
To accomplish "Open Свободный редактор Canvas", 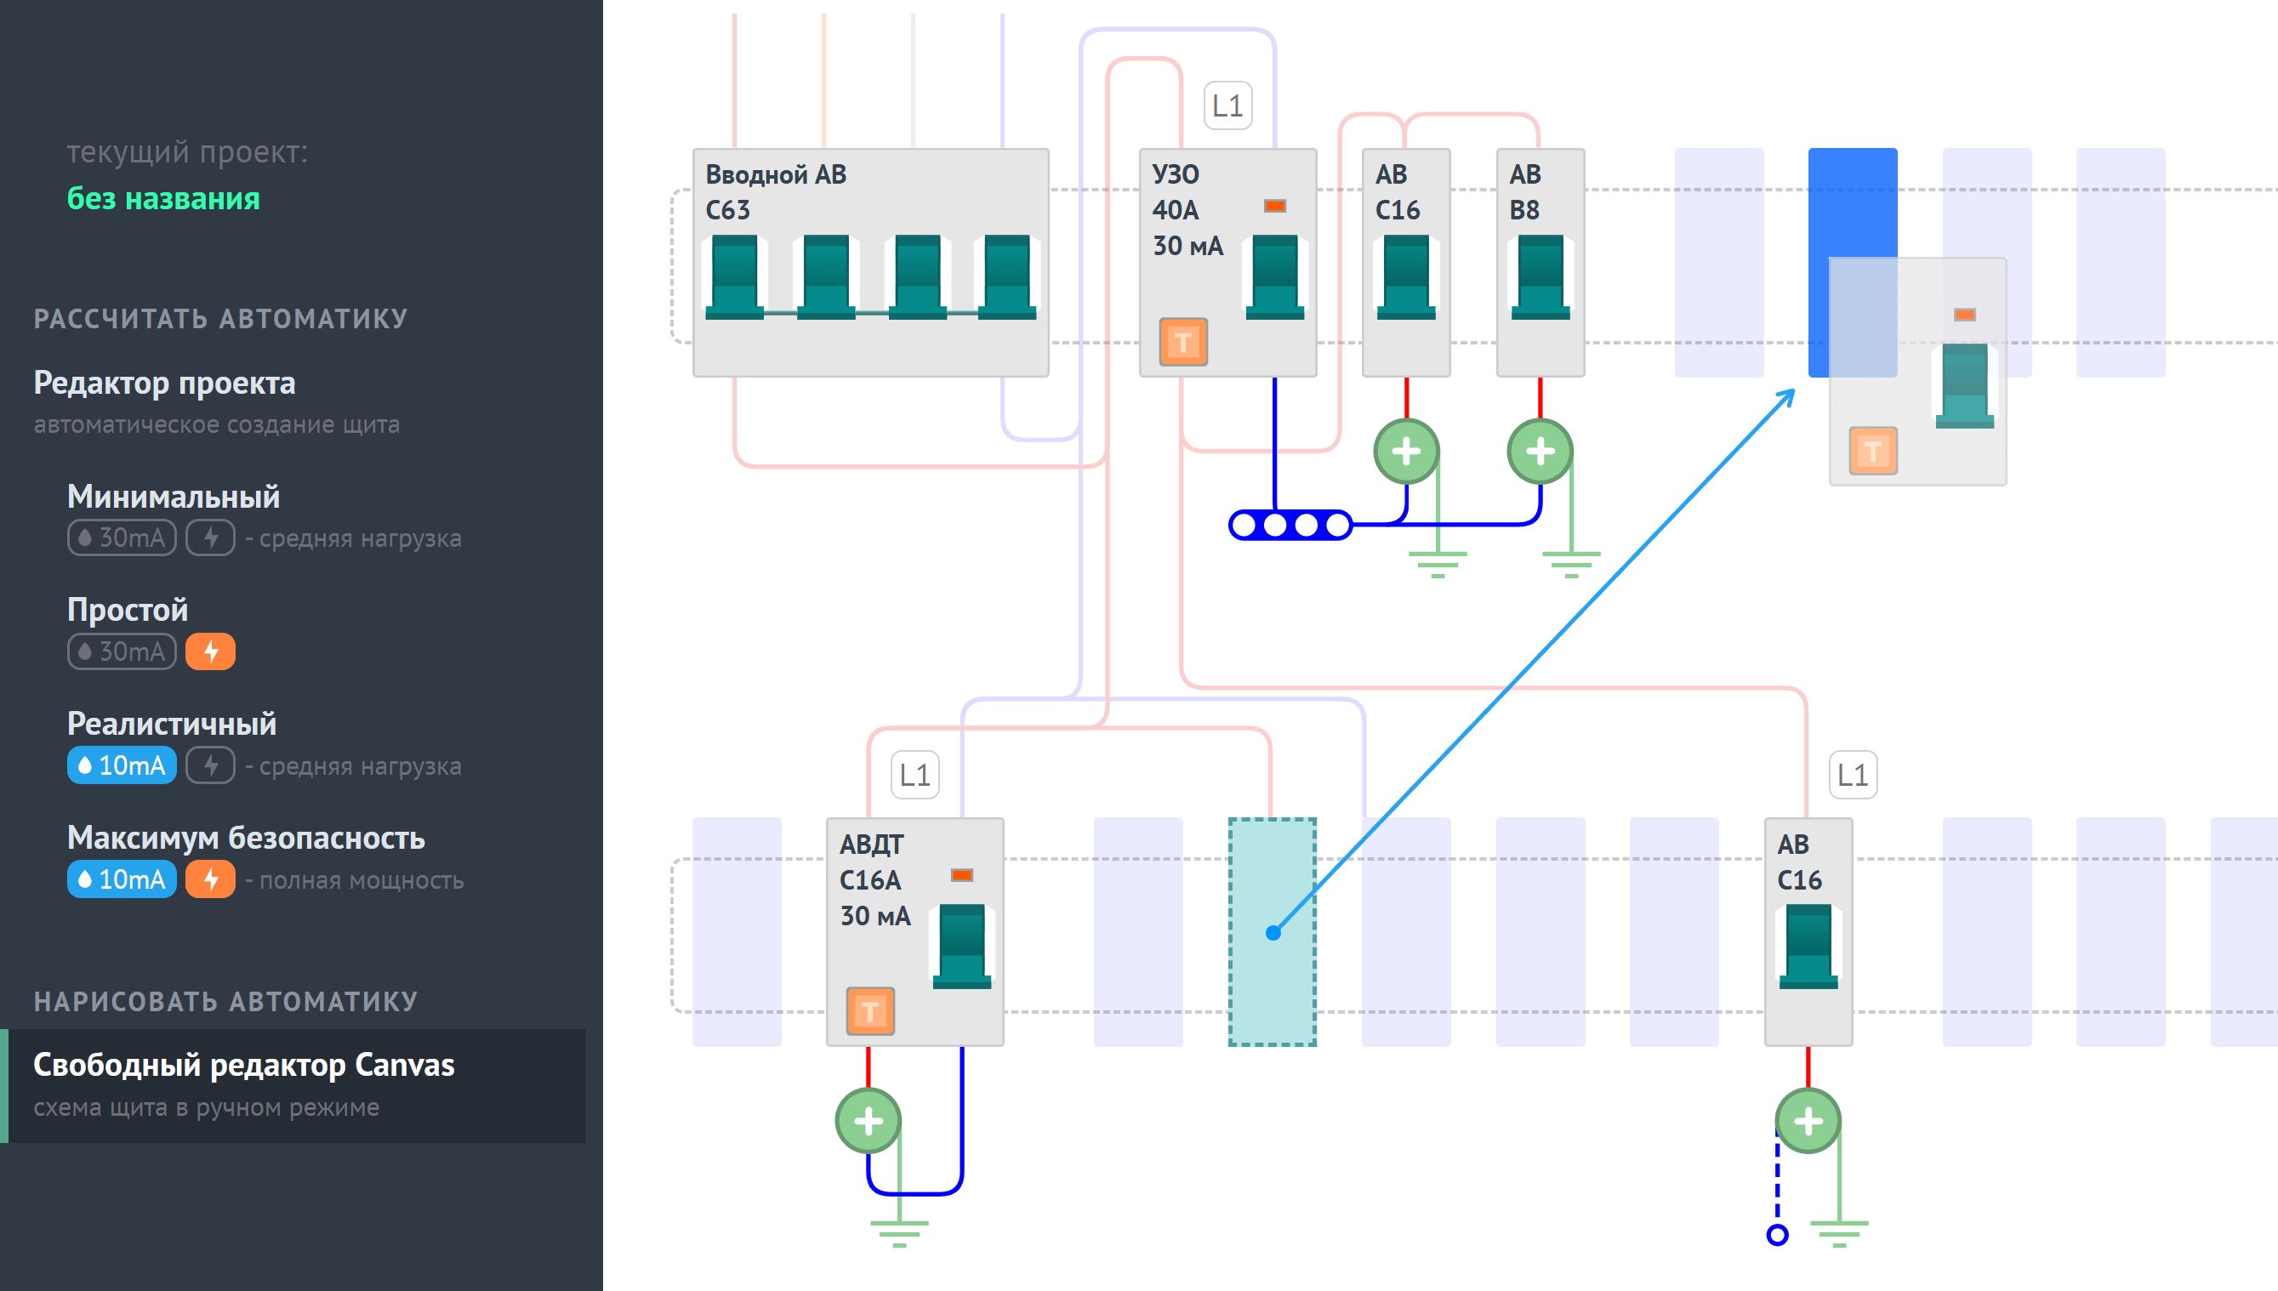I will (x=293, y=1085).
